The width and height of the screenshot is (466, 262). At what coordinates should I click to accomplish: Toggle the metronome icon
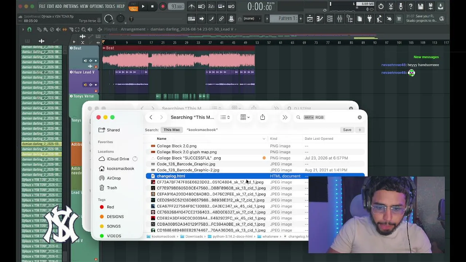(191, 6)
